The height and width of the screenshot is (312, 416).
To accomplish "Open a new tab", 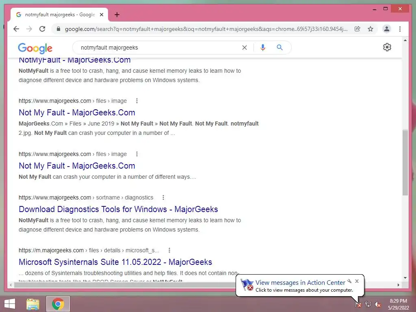I will point(117,15).
